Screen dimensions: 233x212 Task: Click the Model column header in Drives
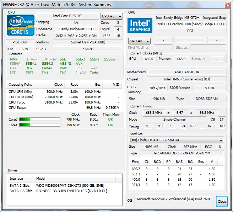point(75,178)
